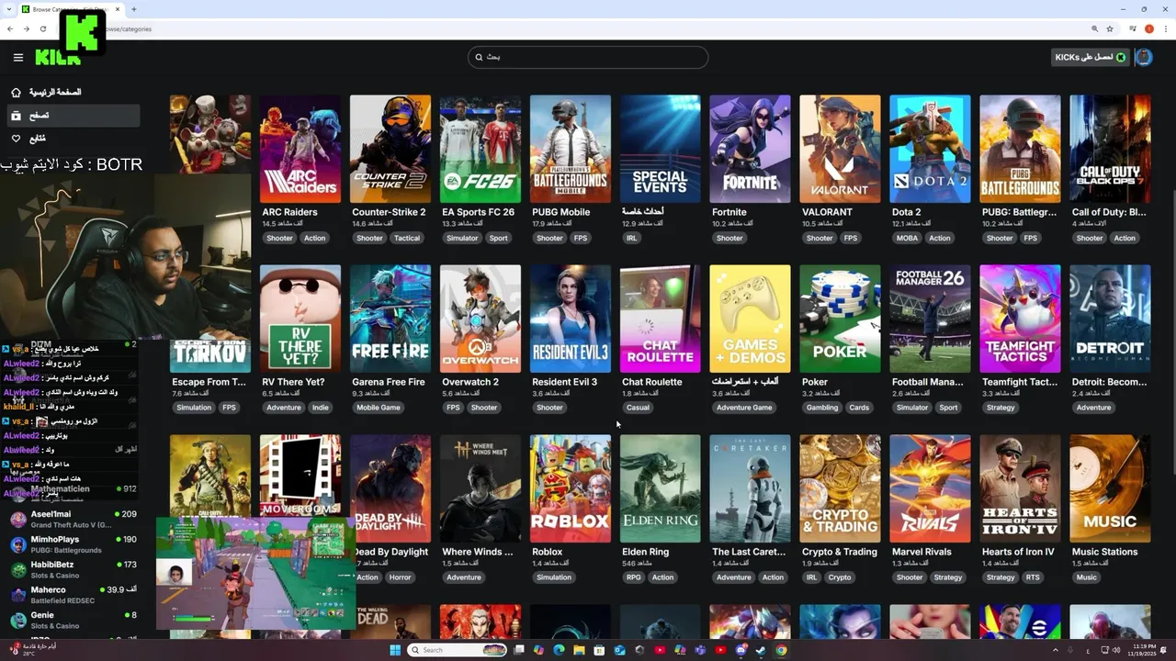Open the Roblox category cover
This screenshot has height=661, width=1176.
pos(571,488)
